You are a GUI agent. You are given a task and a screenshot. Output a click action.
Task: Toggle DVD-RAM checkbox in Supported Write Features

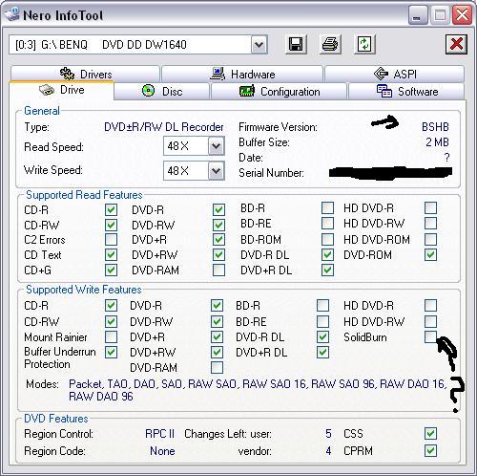point(217,367)
